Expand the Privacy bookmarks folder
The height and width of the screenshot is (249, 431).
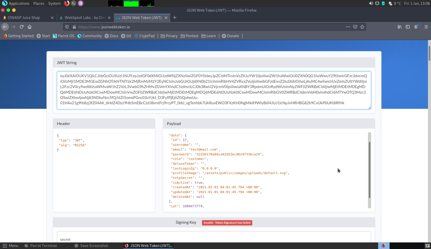[x=169, y=36]
